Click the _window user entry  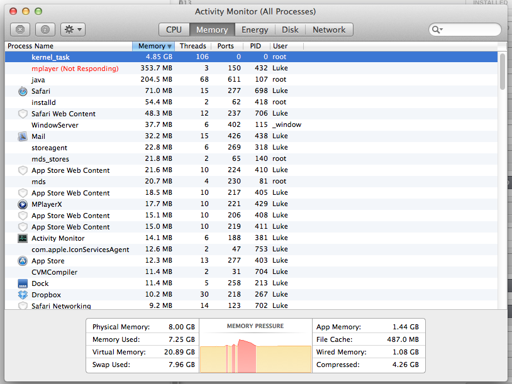coord(287,124)
